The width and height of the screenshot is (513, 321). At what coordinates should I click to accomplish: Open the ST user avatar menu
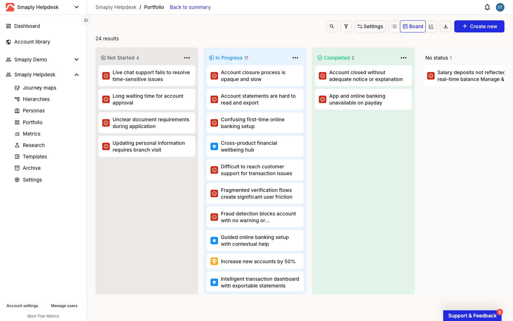[x=500, y=7]
